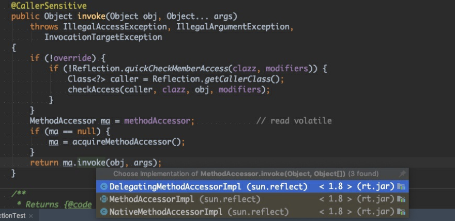This screenshot has height=221, width=455.
Task: Click the DelegatingMethodAccessorImpl class icon
Action: tap(103, 186)
